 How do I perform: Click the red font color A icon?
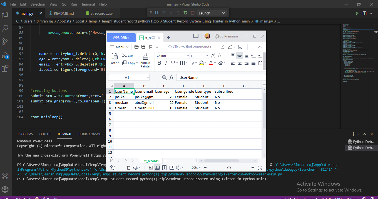(x=211, y=63)
